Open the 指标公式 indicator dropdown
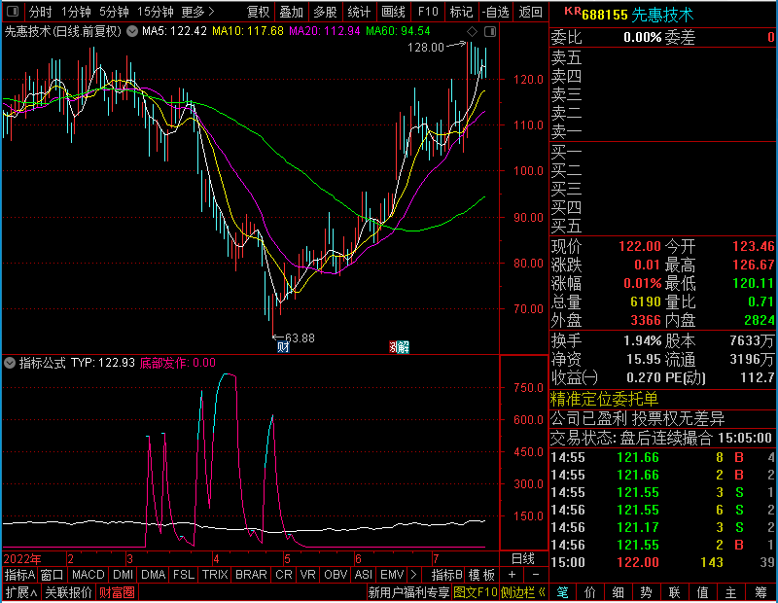Image resolution: width=778 pixels, height=603 pixels. pos(10,363)
